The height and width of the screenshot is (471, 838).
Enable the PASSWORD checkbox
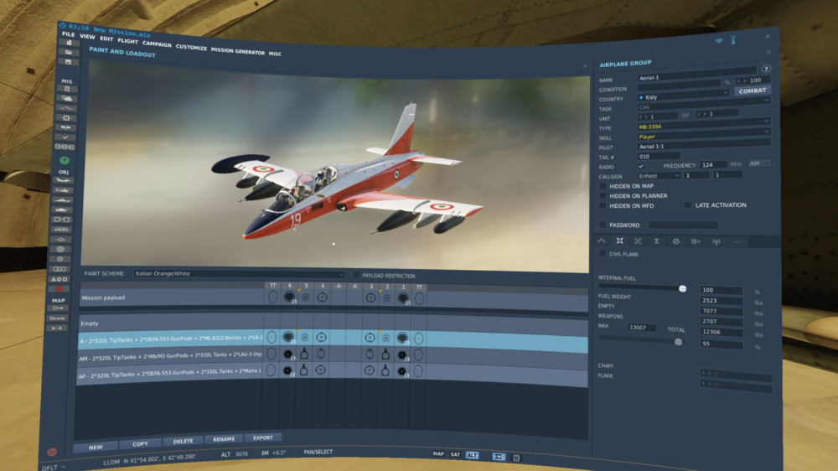pyautogui.click(x=603, y=225)
